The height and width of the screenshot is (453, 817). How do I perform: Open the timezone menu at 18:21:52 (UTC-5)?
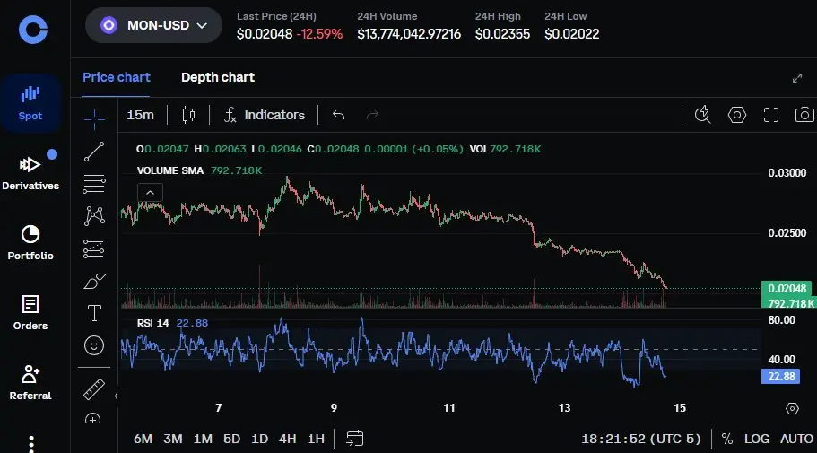click(x=641, y=439)
